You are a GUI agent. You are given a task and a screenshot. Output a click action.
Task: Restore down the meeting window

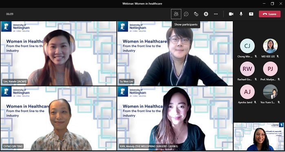pyautogui.click(x=272, y=3)
